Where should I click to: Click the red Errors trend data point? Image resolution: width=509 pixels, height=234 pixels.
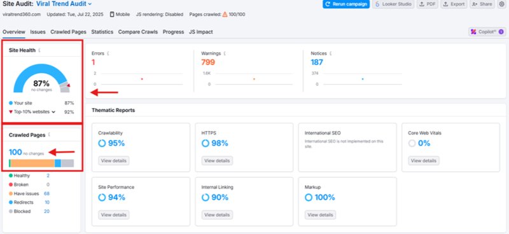point(142,79)
